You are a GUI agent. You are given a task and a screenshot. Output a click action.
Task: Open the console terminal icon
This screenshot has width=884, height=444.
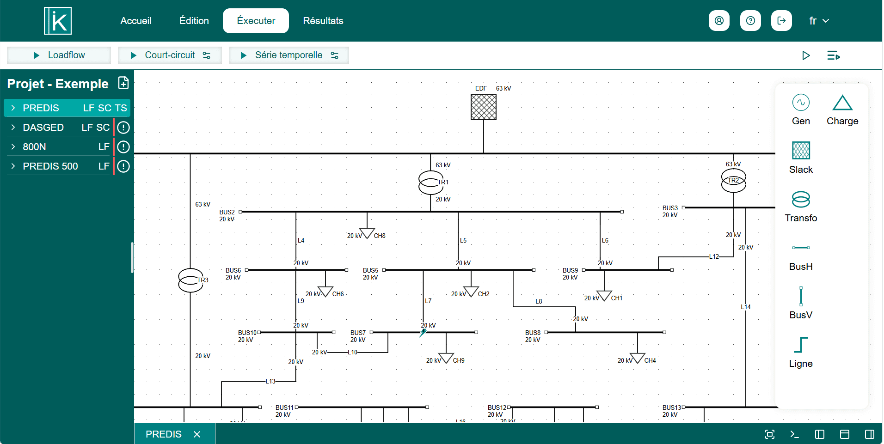point(795,434)
